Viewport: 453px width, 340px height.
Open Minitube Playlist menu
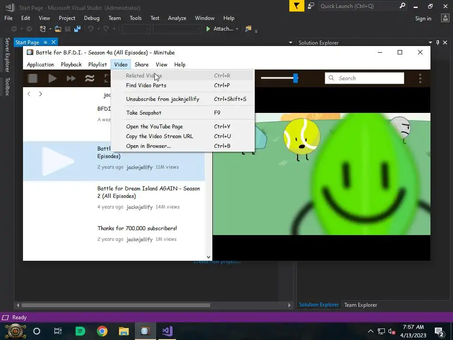coord(97,65)
